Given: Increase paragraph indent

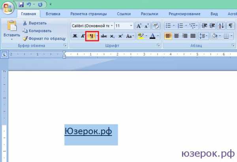Looking at the screenshot, I should tap(212, 26).
